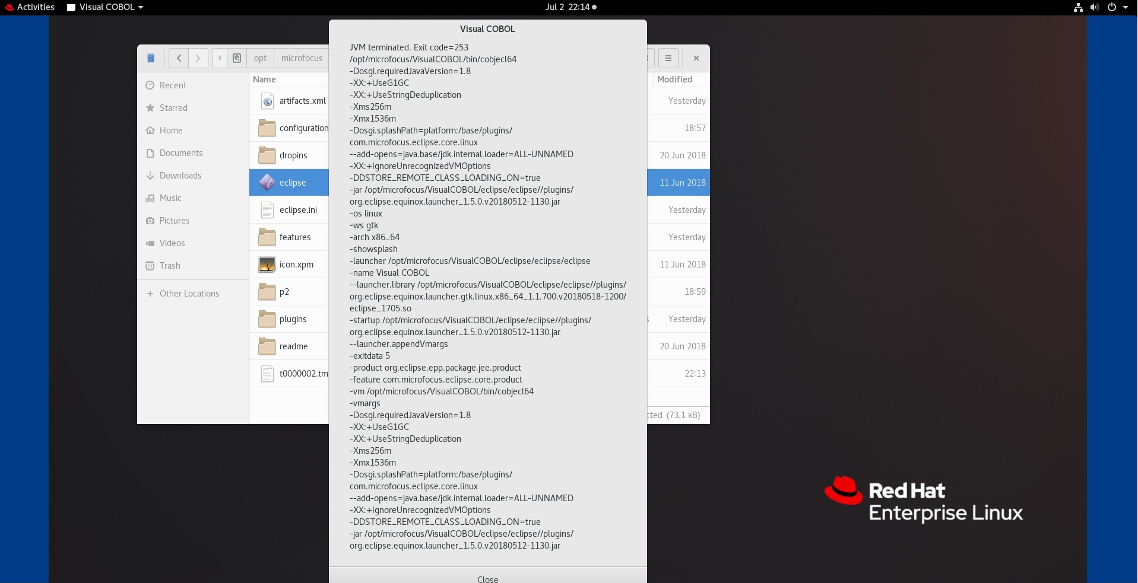Open the clock and calendar panel
This screenshot has height=583, width=1138.
[570, 7]
